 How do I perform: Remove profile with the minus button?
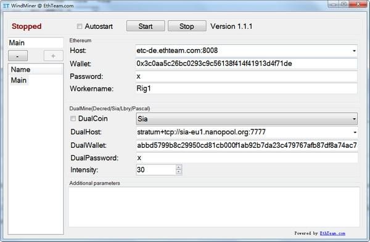18,56
